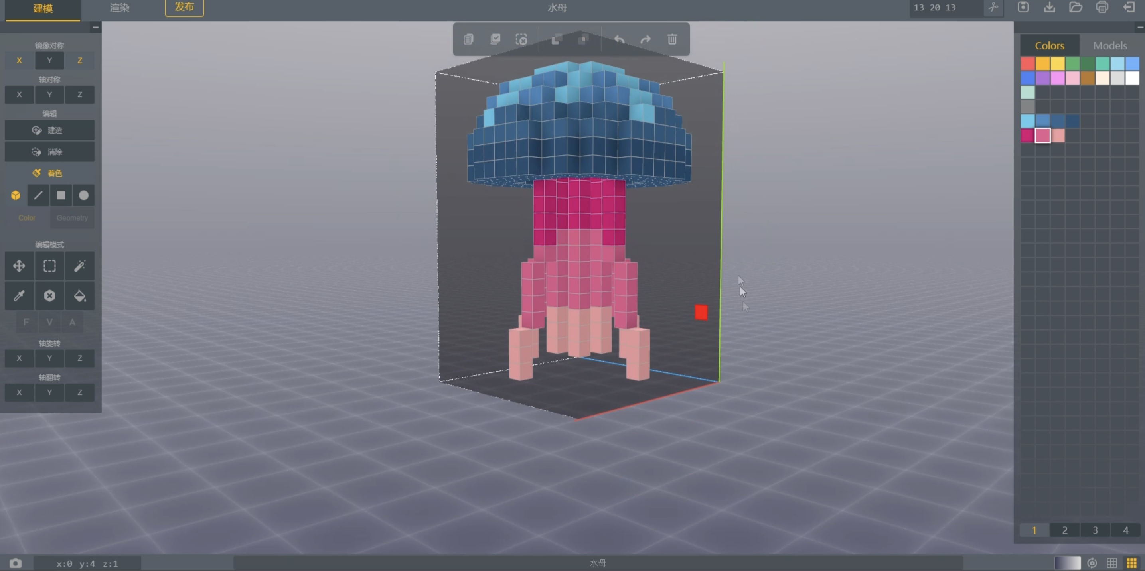Pick a color with the eyedropper tool
The width and height of the screenshot is (1145, 571).
(19, 296)
